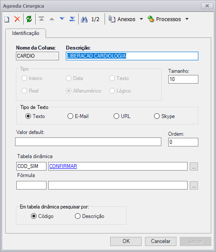Screen dimensions: 216x252
Task: Click the Processos toolbar label
Action: [x=169, y=19]
